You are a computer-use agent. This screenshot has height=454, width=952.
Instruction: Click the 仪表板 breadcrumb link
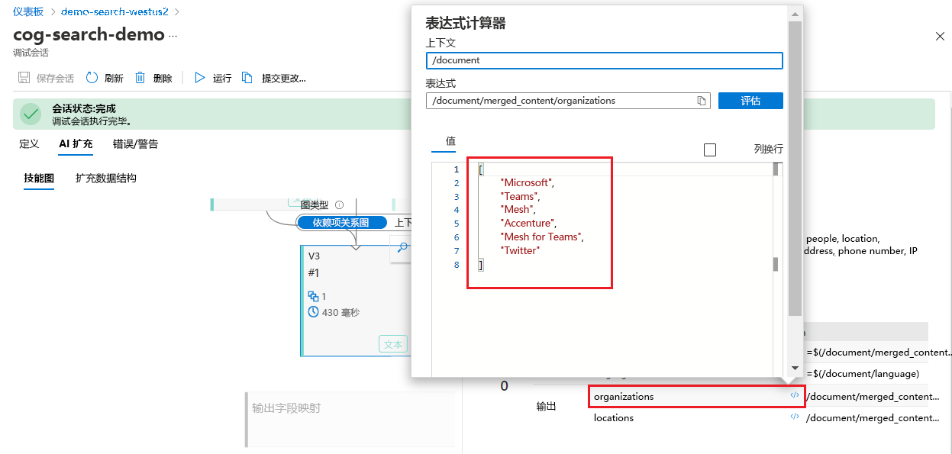[28, 11]
